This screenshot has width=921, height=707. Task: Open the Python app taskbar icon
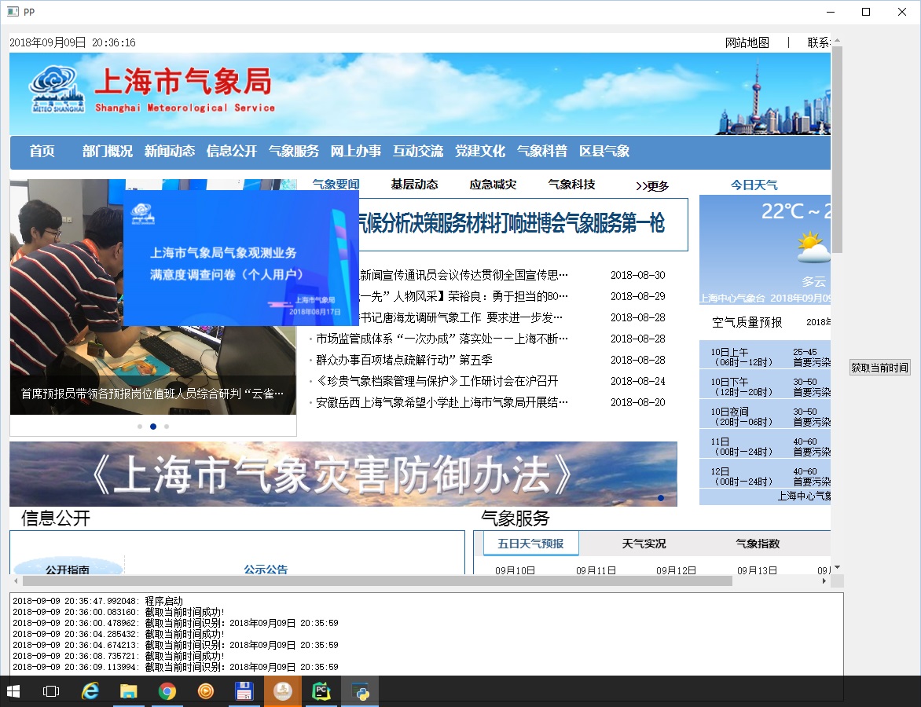click(x=360, y=691)
